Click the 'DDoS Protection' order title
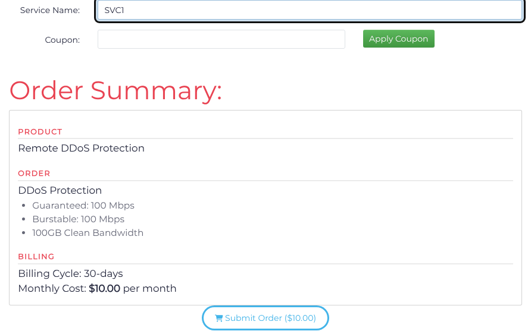This screenshot has height=331, width=531. click(60, 190)
